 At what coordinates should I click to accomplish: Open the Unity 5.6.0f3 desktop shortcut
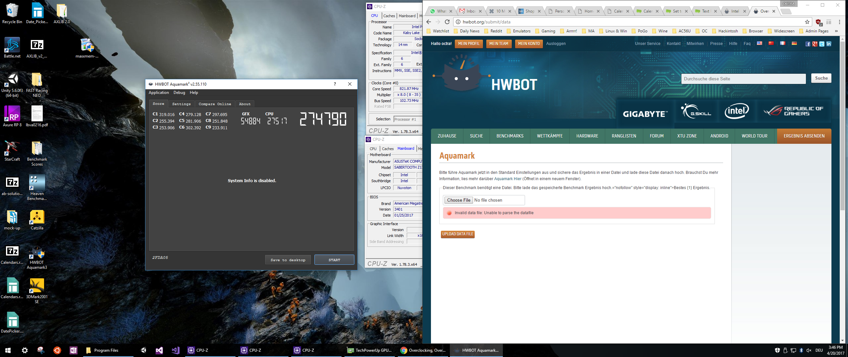12,85
